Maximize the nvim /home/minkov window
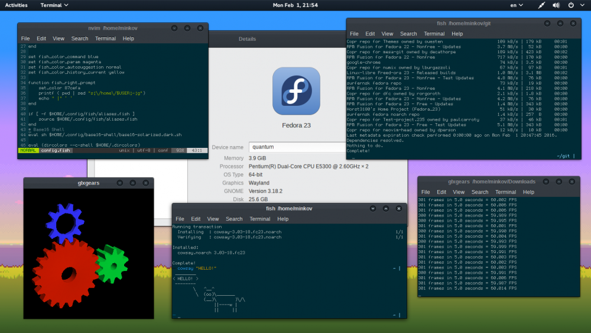 point(187,28)
